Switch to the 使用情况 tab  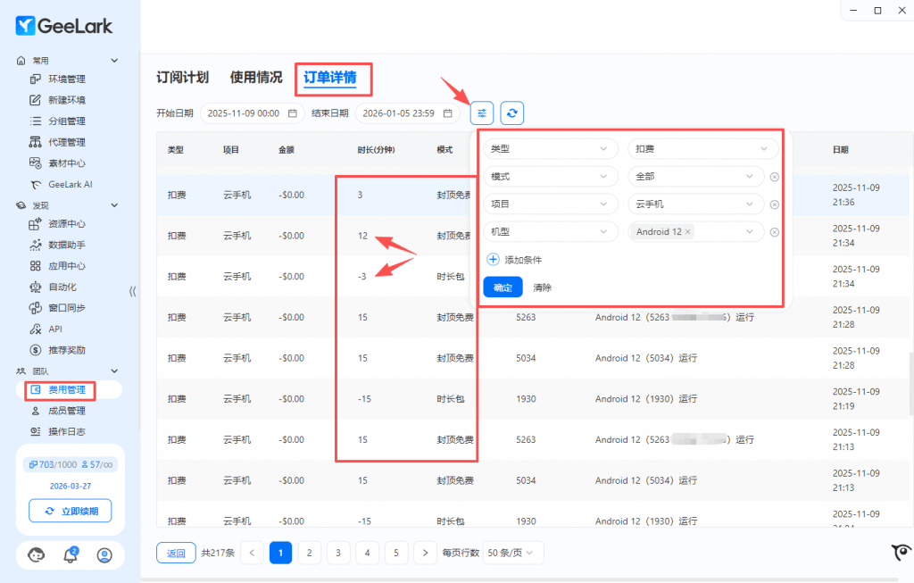click(256, 78)
